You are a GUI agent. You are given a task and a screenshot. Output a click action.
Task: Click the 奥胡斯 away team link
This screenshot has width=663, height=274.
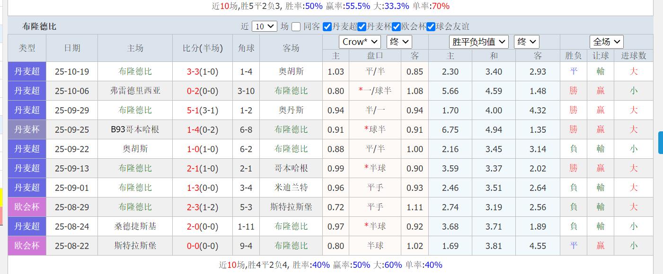point(292,71)
